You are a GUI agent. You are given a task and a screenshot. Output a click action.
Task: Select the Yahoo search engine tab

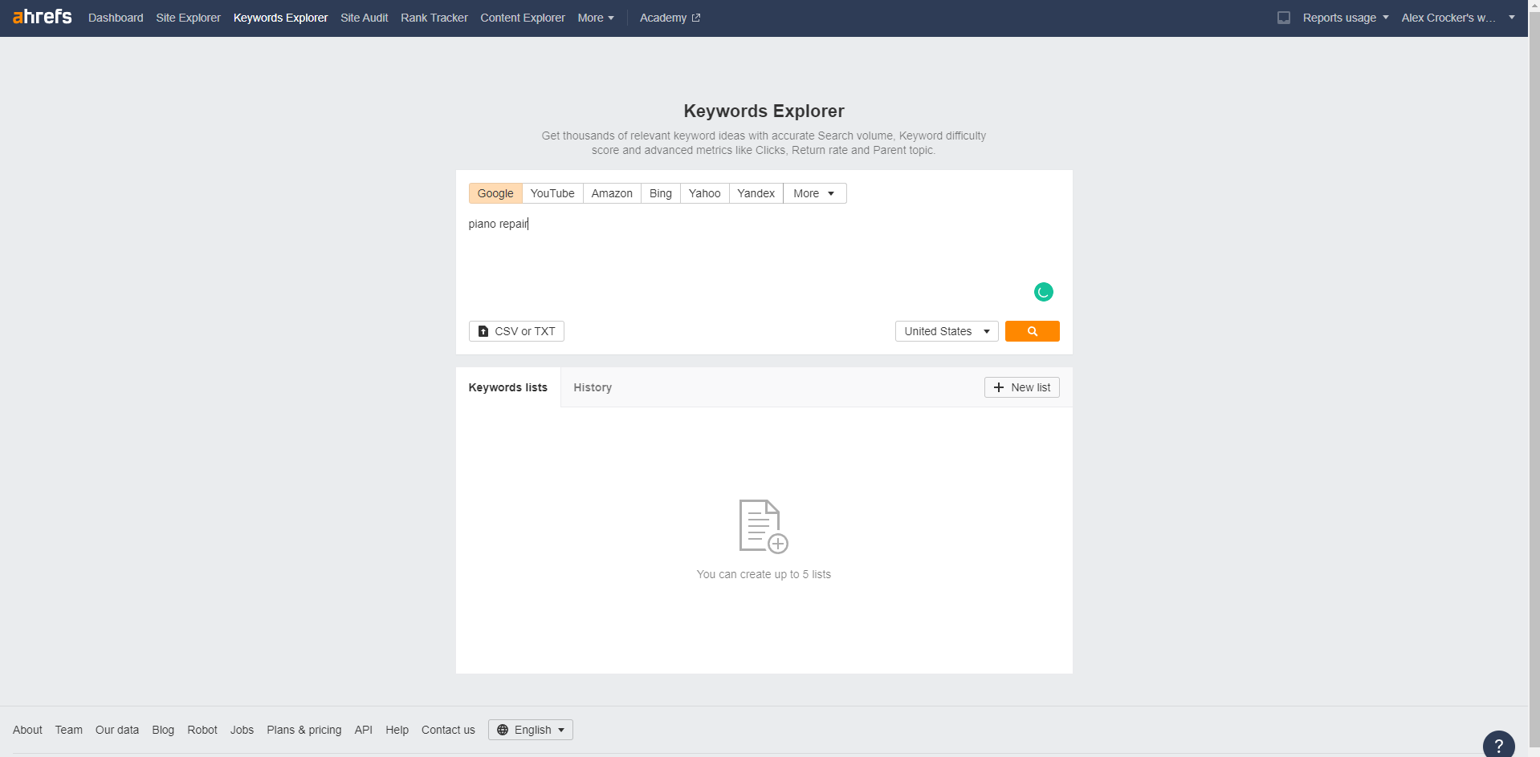[704, 193]
